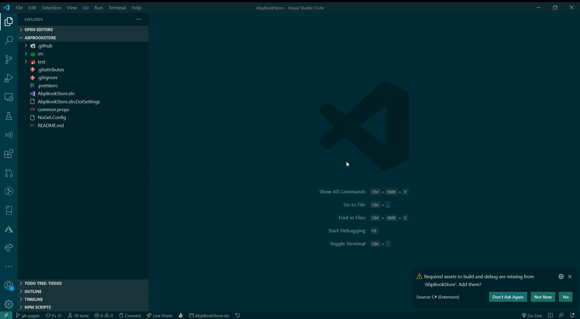Expand the src folder
The image size is (580, 319).
(83, 54)
